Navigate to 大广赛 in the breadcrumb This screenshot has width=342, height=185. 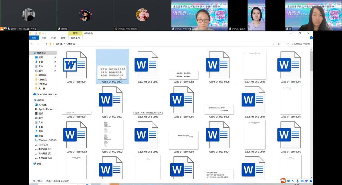coord(59,44)
